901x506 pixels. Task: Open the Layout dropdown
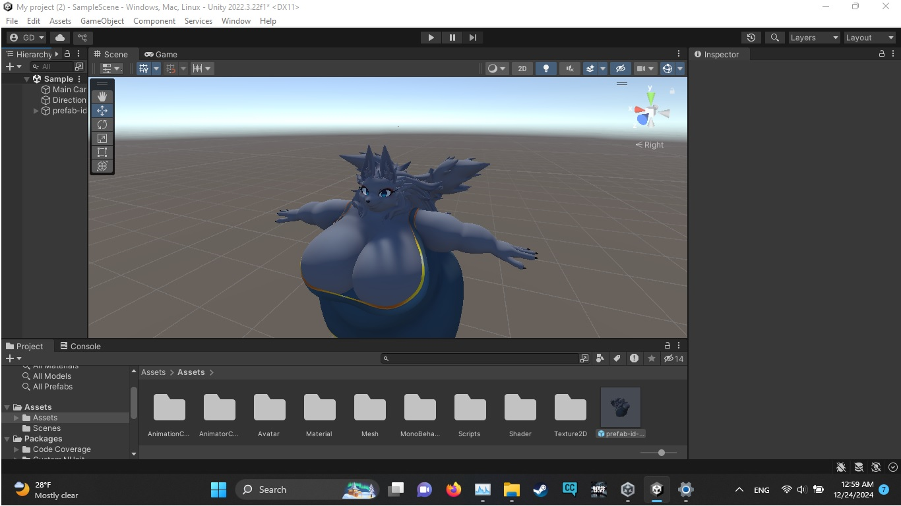point(869,38)
